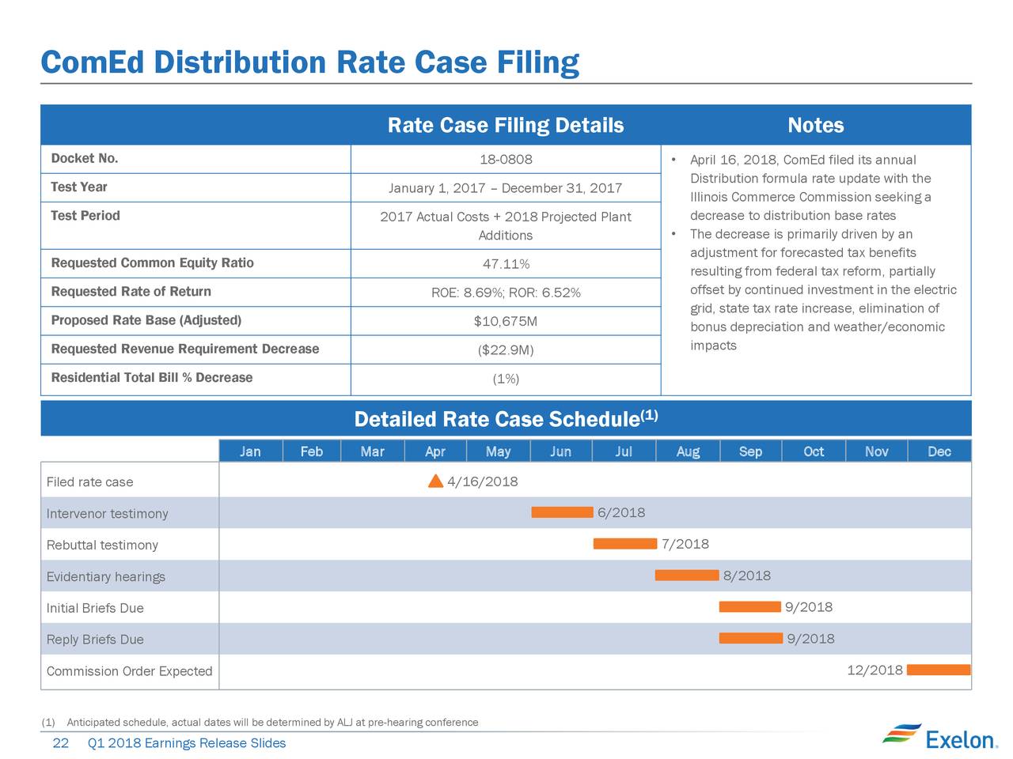Image resolution: width=1013 pixels, height=759 pixels.
Task: Click ROE: 8.69%; ROR: 6.52% value
Action: click(x=506, y=293)
